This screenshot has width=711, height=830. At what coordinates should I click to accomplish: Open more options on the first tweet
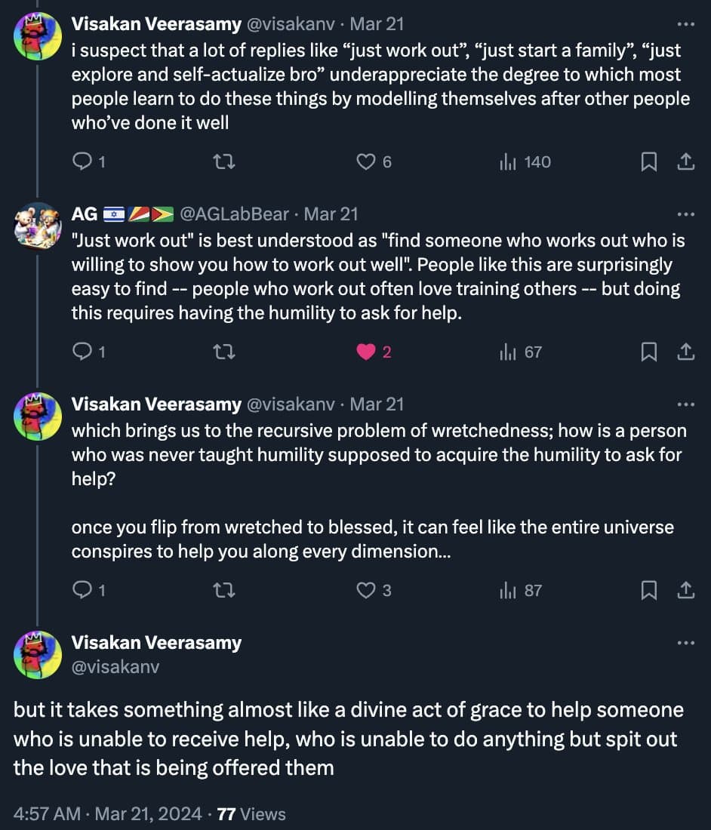coord(685,24)
